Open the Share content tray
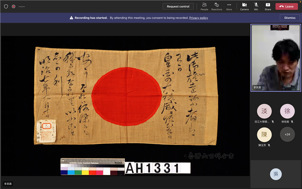Screen dimensions: 302x189 click(268, 6)
